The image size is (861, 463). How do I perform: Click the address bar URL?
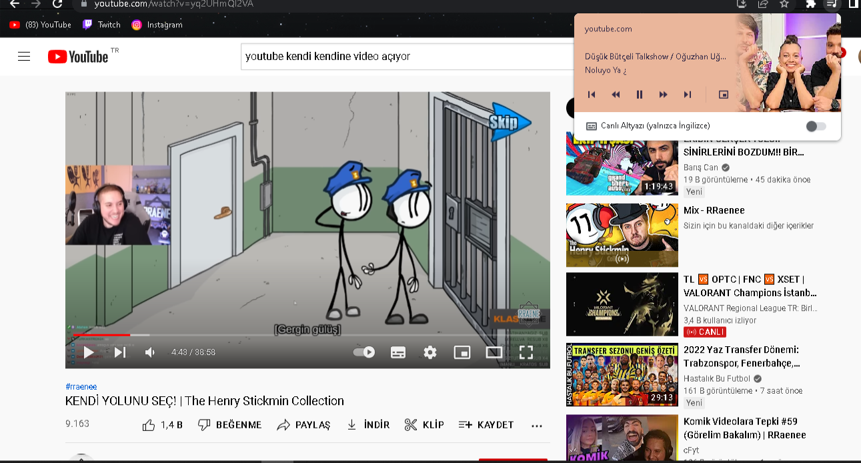click(x=173, y=4)
